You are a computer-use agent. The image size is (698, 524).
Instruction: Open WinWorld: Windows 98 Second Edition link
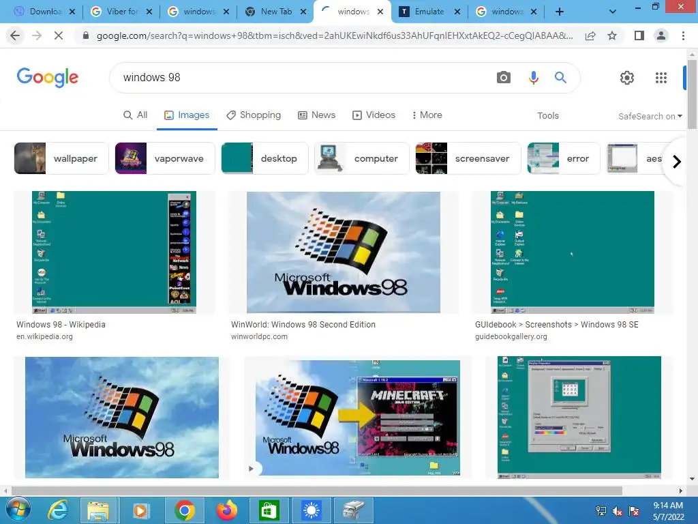pyautogui.click(x=303, y=324)
